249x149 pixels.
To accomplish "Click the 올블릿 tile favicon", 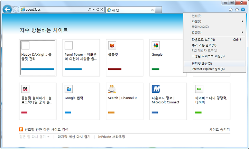I will click(x=112, y=46).
